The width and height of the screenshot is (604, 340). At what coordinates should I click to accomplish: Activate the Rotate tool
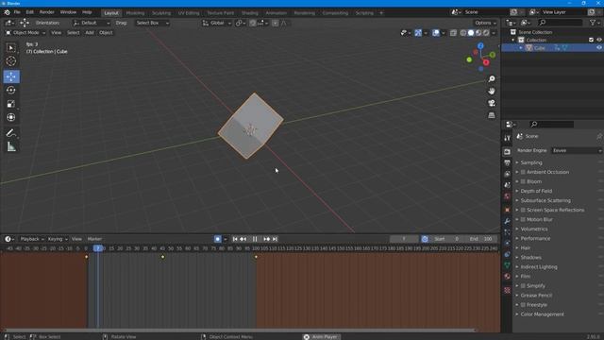[x=11, y=91]
